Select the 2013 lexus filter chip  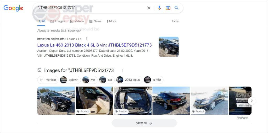[129, 80]
